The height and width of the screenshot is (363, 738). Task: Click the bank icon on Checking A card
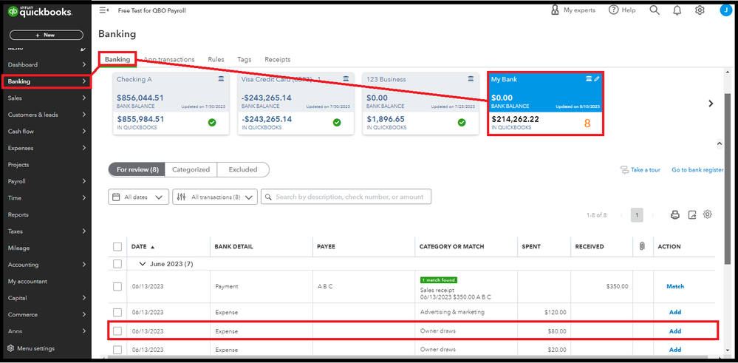pyautogui.click(x=221, y=78)
